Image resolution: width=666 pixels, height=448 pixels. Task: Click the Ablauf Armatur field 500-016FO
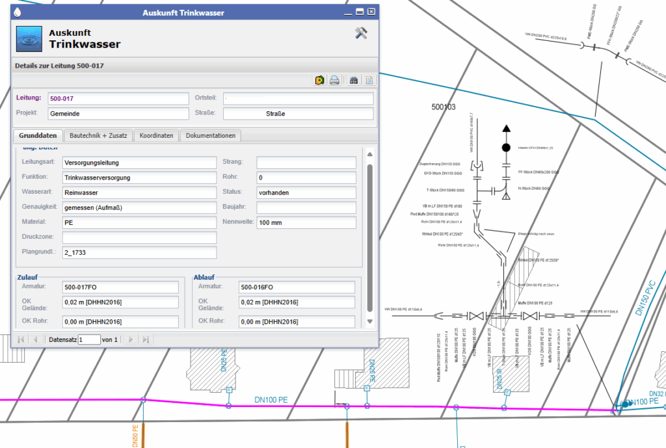point(297,287)
